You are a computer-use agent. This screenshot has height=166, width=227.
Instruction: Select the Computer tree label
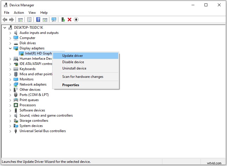(27, 38)
